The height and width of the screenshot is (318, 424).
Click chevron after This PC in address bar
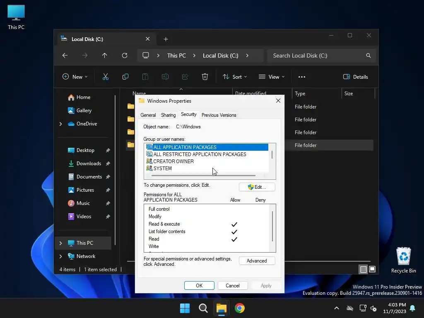(194, 55)
